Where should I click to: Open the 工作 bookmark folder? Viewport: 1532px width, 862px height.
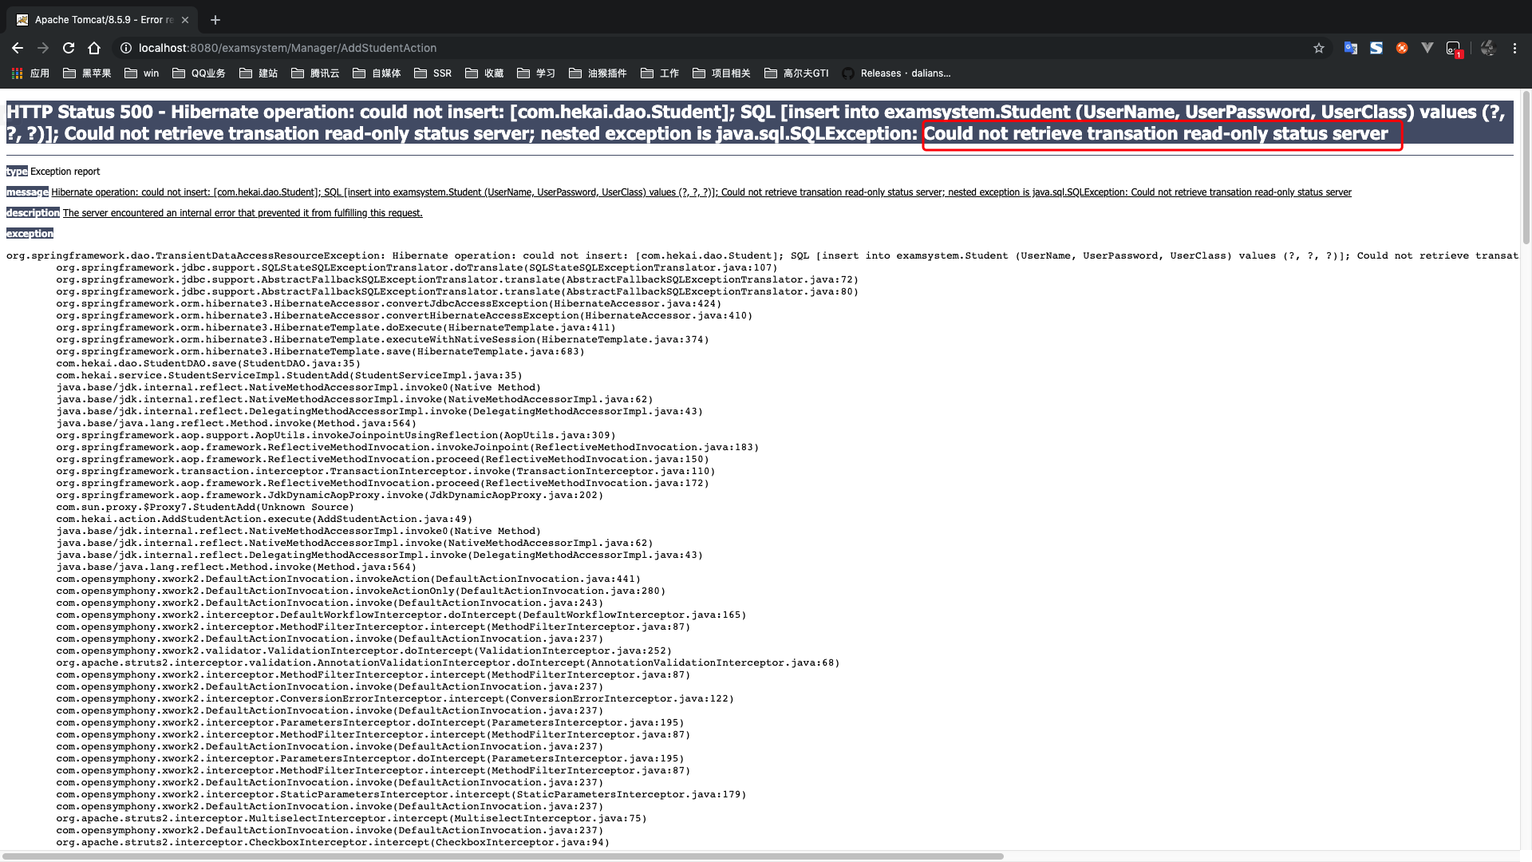(x=660, y=73)
